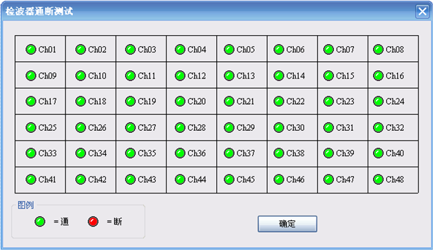Confirm with the 确定 button

pos(287,224)
